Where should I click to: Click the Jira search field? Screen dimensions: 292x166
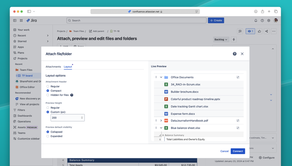[136, 20]
